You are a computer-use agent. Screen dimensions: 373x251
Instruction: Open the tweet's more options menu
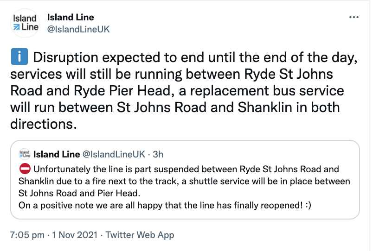click(353, 18)
